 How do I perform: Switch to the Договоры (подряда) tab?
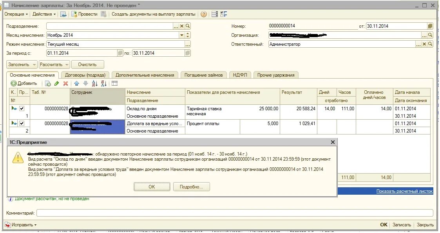click(x=85, y=75)
